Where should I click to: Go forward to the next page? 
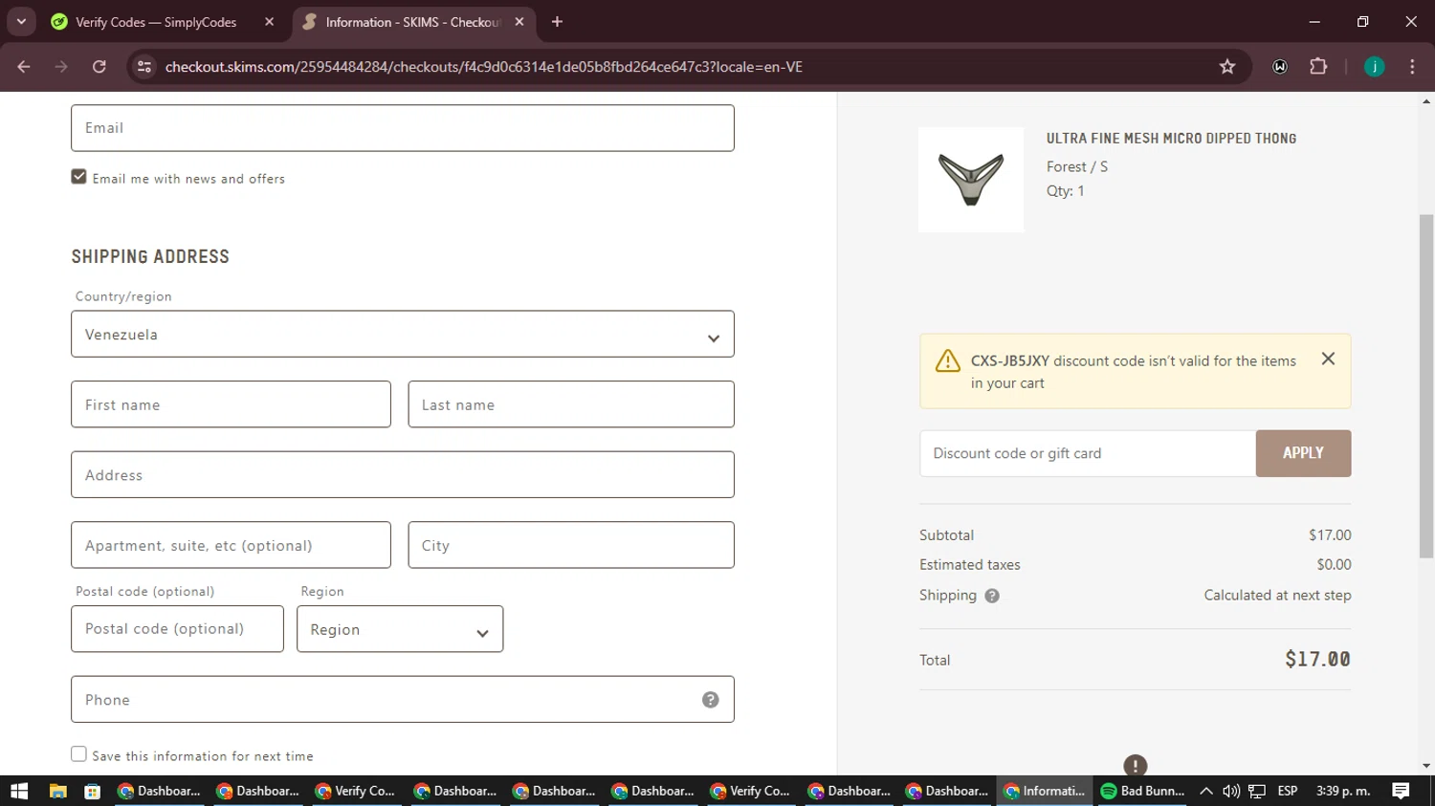pos(61,67)
